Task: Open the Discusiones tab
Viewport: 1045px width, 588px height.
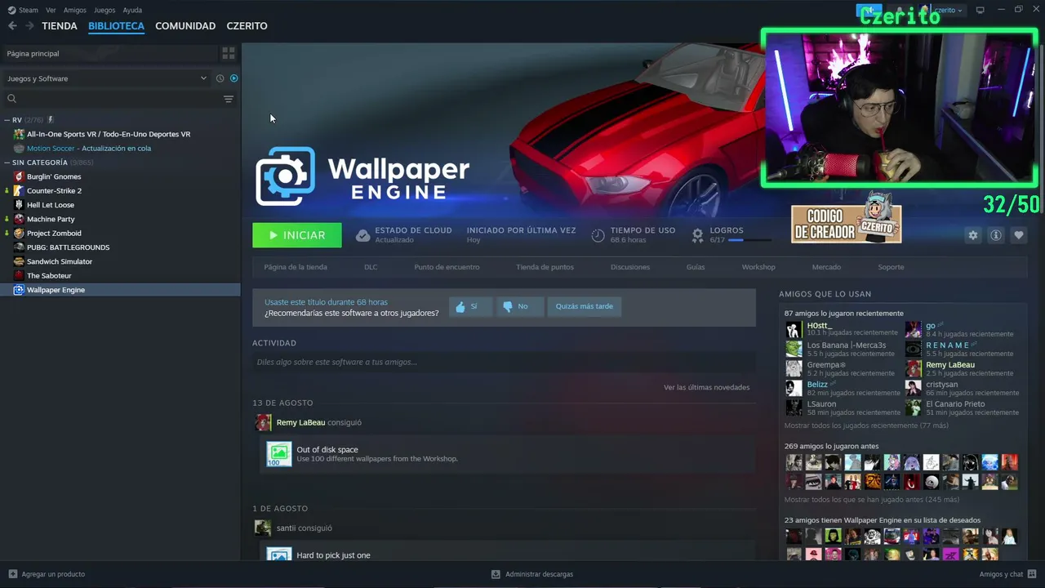Action: [630, 267]
